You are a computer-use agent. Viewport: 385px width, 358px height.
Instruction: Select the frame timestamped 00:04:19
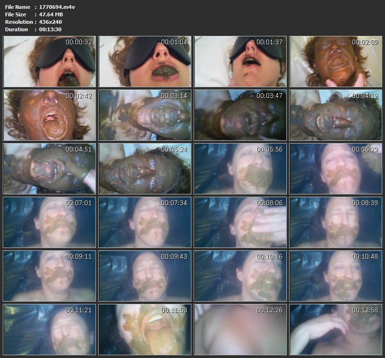336,115
